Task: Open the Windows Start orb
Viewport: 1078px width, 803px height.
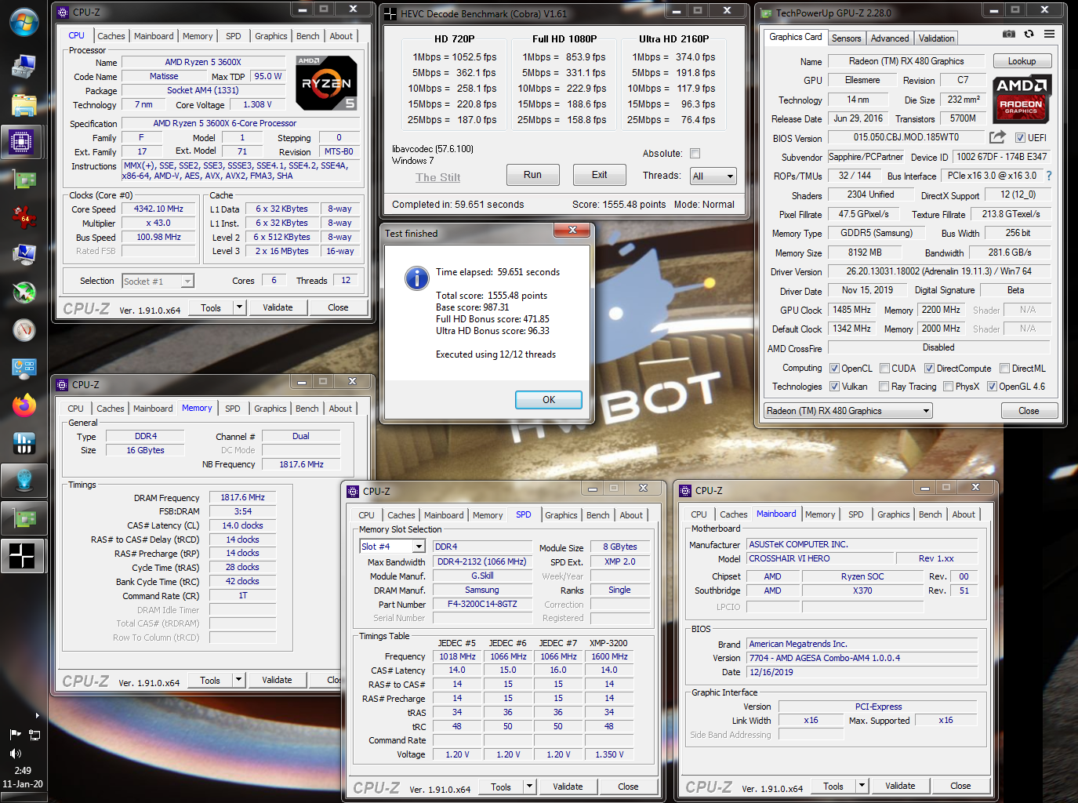Action: pyautogui.click(x=24, y=23)
